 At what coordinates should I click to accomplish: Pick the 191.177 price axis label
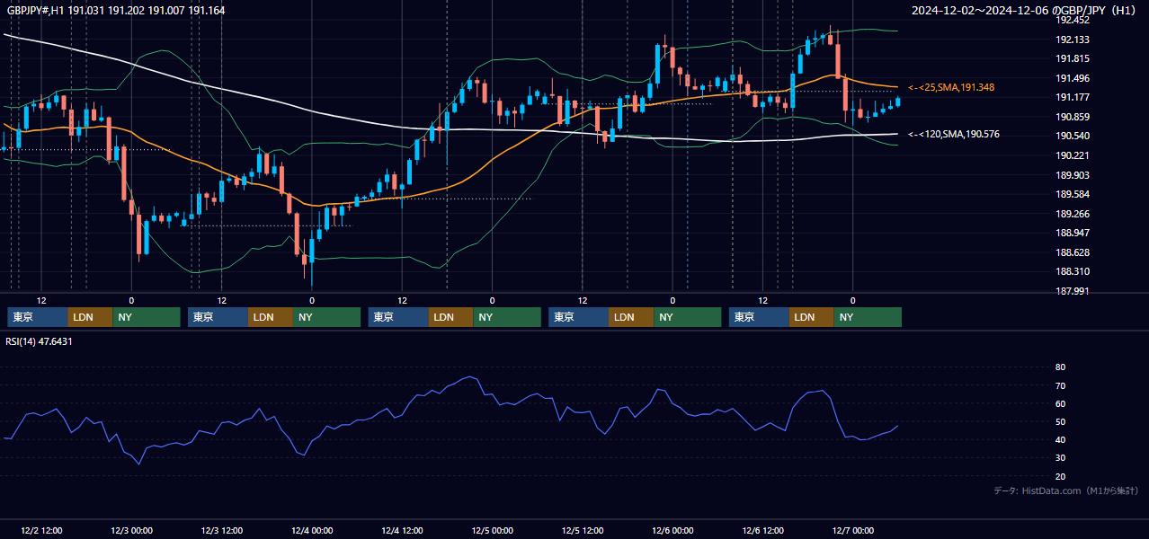[x=1073, y=97]
